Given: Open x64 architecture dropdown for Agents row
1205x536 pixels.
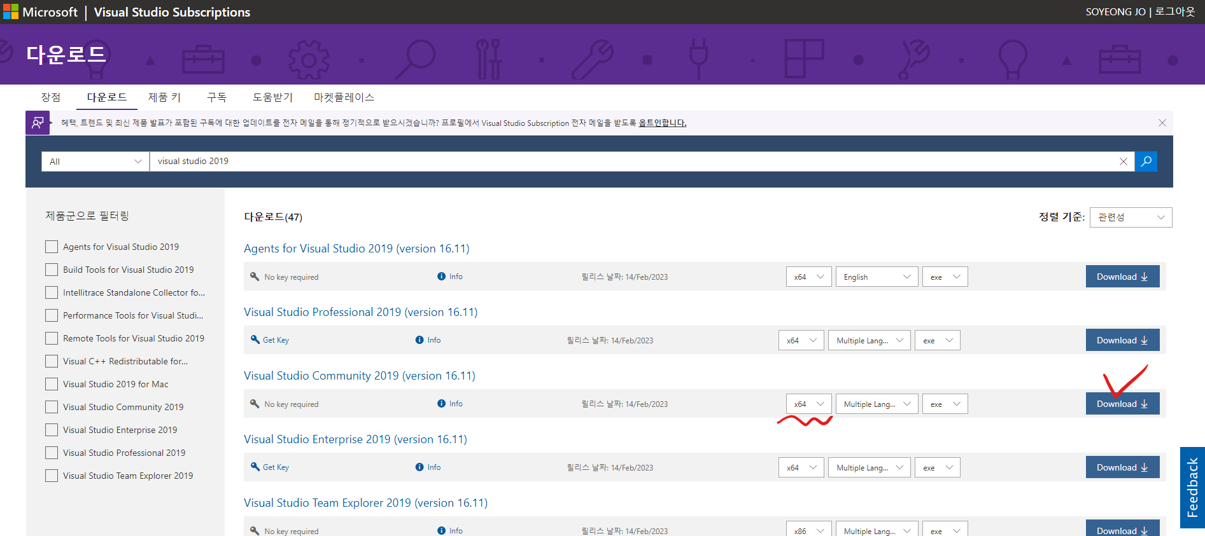Looking at the screenshot, I should tap(808, 277).
